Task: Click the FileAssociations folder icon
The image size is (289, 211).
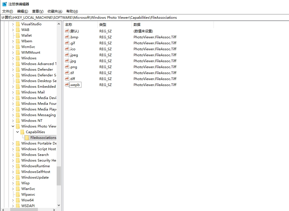Action: 27,138
